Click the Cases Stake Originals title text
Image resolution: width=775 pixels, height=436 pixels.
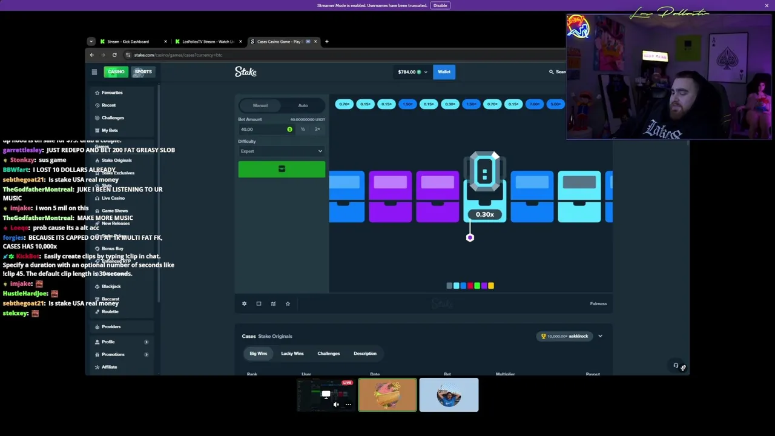267,336
